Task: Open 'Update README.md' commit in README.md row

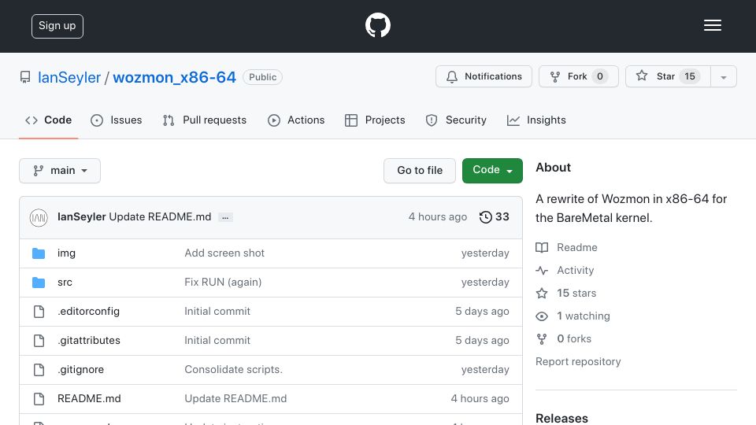Action: tap(235, 398)
